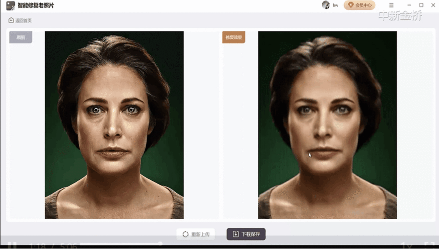The height and width of the screenshot is (249, 439).
Task: Click the hw username text
Action: pyautogui.click(x=335, y=5)
